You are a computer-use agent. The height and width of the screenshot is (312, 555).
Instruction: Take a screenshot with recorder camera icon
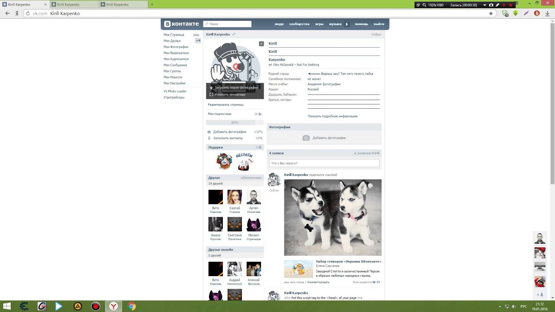491,5
